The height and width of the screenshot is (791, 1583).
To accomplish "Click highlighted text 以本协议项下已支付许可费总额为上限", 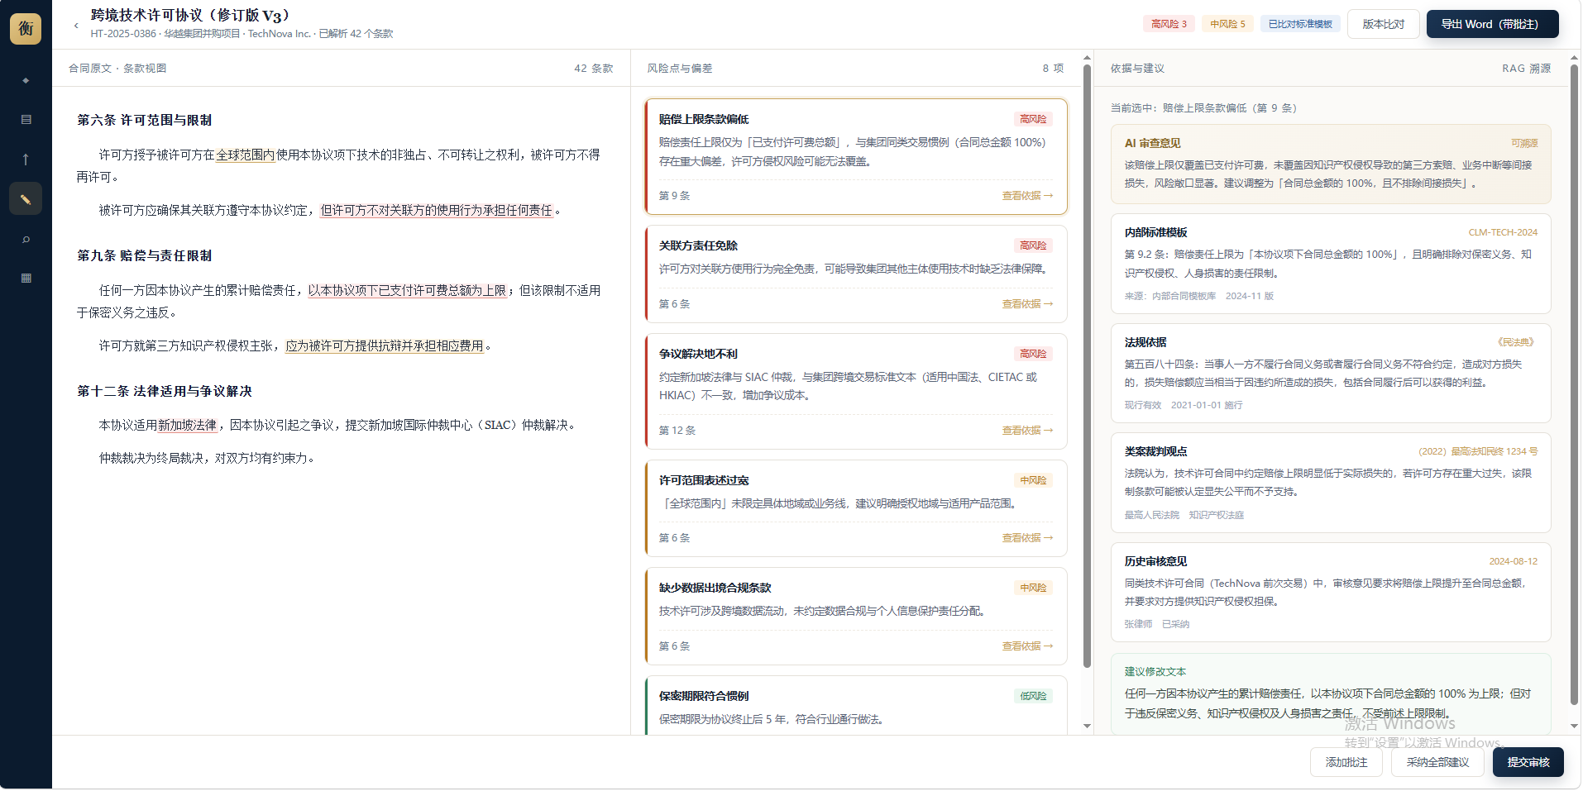I will pyautogui.click(x=407, y=291).
